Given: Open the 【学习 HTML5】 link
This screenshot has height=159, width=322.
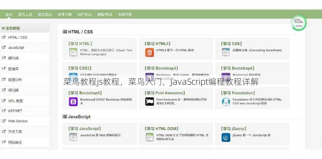Looking at the screenshot, I should point(157,43).
